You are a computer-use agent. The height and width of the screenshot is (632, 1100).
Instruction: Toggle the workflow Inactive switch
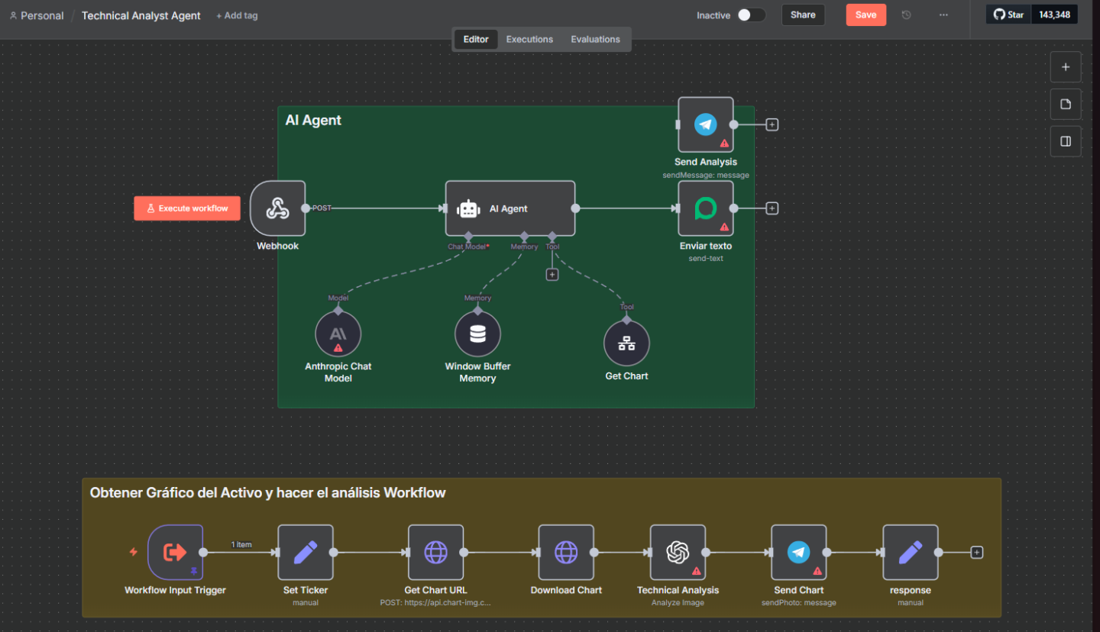click(750, 15)
